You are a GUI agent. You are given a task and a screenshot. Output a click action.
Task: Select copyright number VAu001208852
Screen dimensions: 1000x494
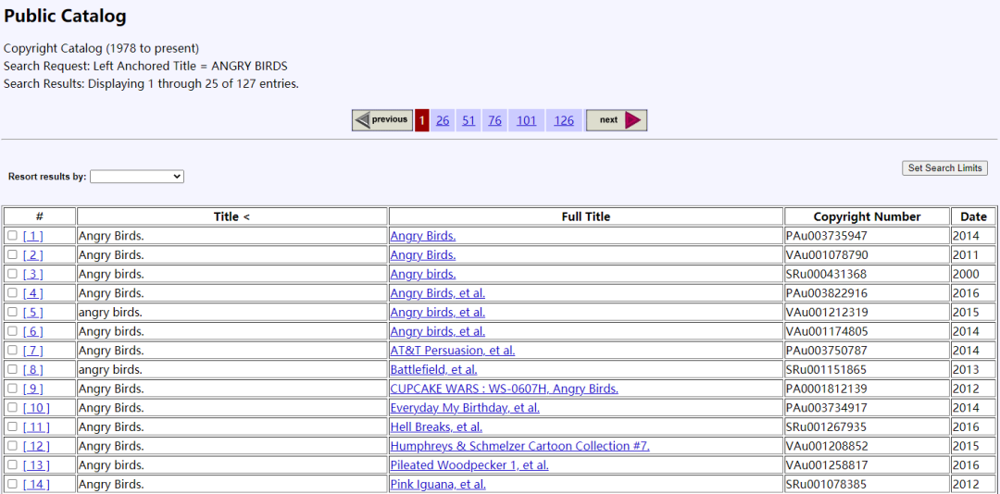point(827,446)
